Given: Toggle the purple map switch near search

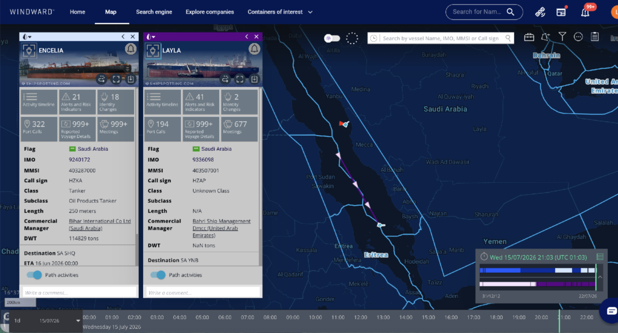Looking at the screenshot, I should point(332,38).
